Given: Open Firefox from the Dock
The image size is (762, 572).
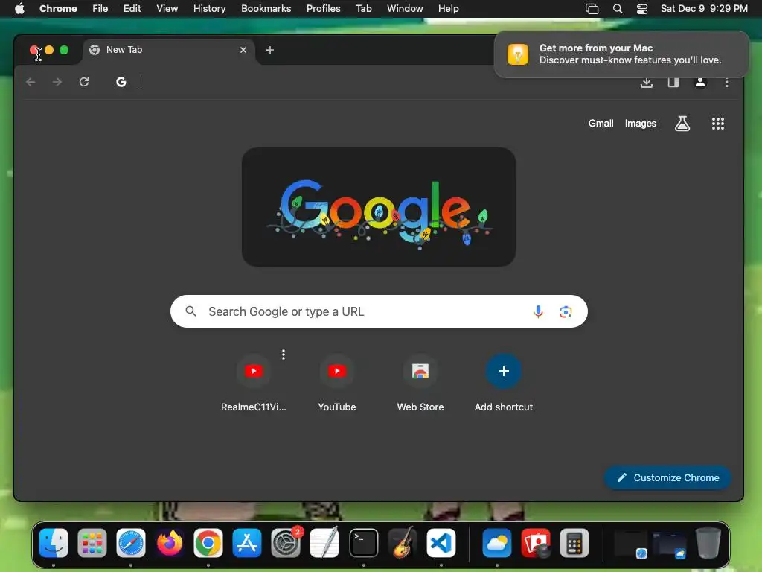Looking at the screenshot, I should pyautogui.click(x=170, y=543).
